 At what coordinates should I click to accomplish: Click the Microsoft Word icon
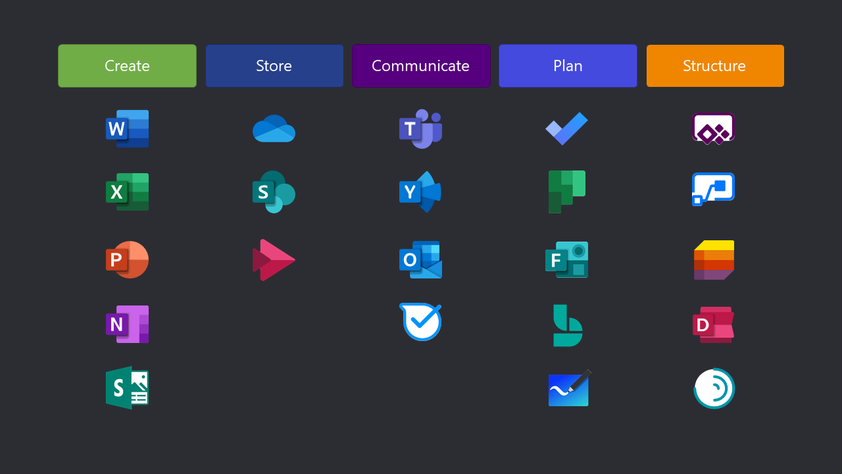[x=127, y=128]
